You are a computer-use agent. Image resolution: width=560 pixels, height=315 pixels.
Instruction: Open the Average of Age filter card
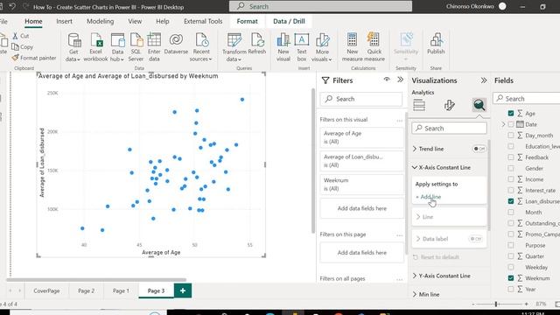361,137
